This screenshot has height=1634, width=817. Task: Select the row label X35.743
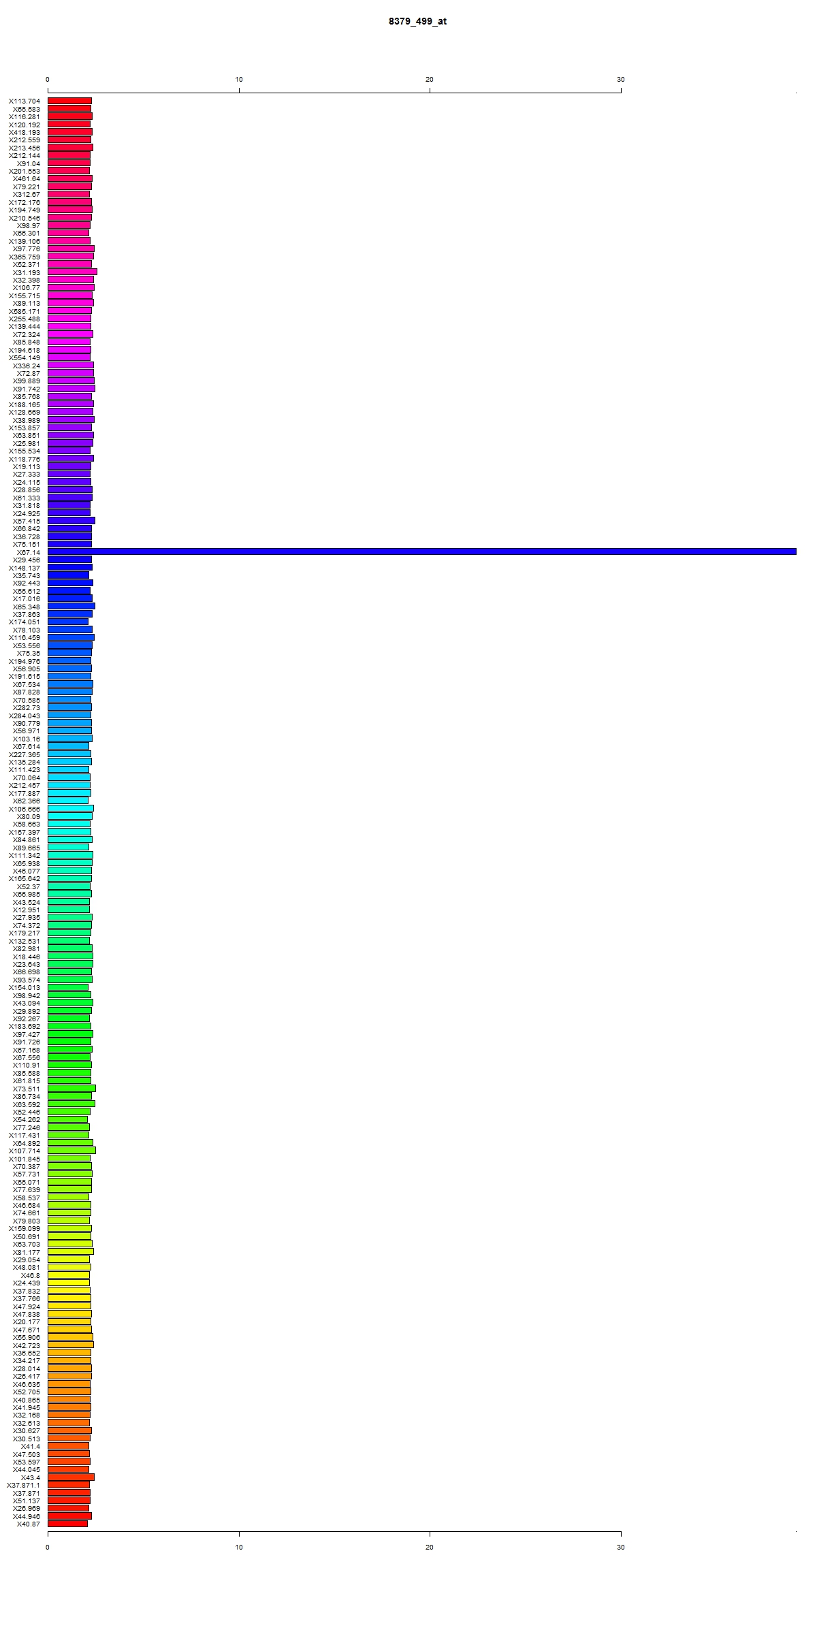27,575
